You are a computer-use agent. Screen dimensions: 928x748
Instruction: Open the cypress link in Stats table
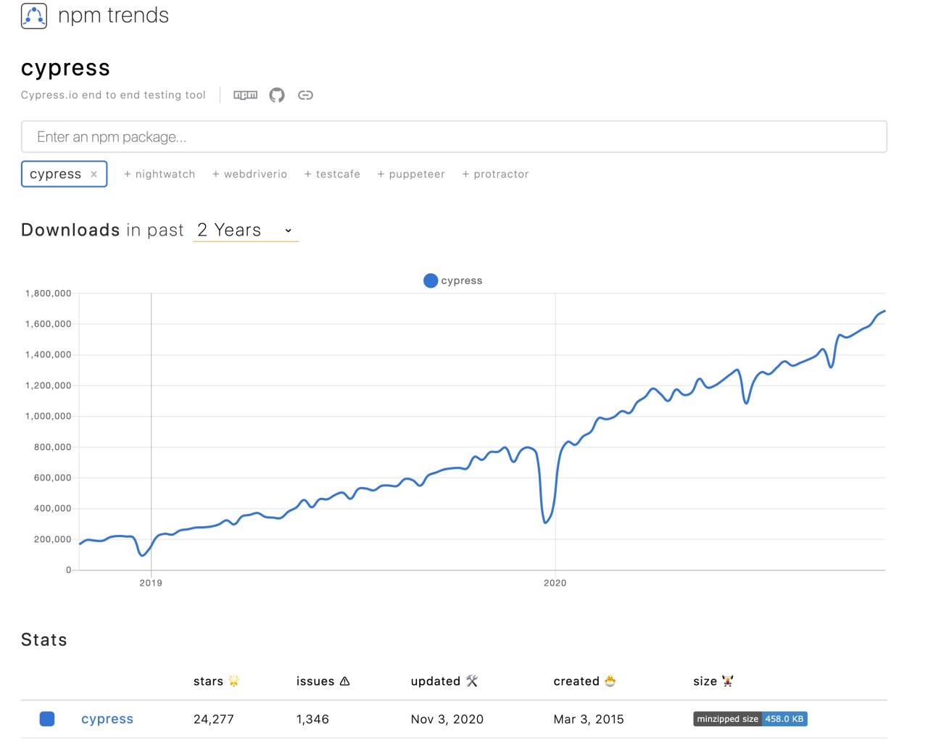click(107, 719)
